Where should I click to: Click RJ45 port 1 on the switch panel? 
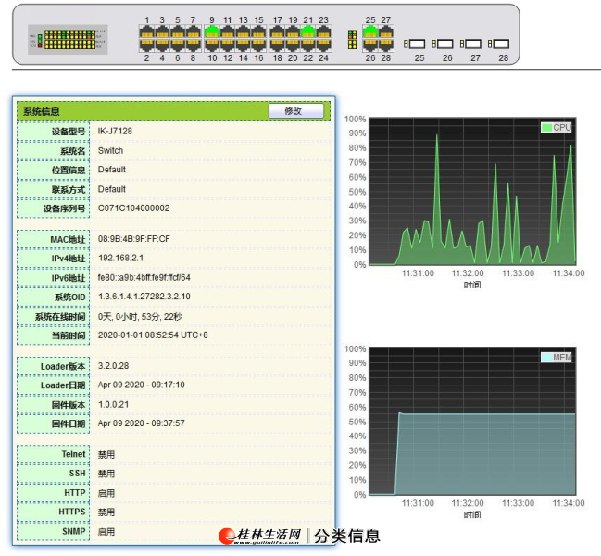click(146, 32)
